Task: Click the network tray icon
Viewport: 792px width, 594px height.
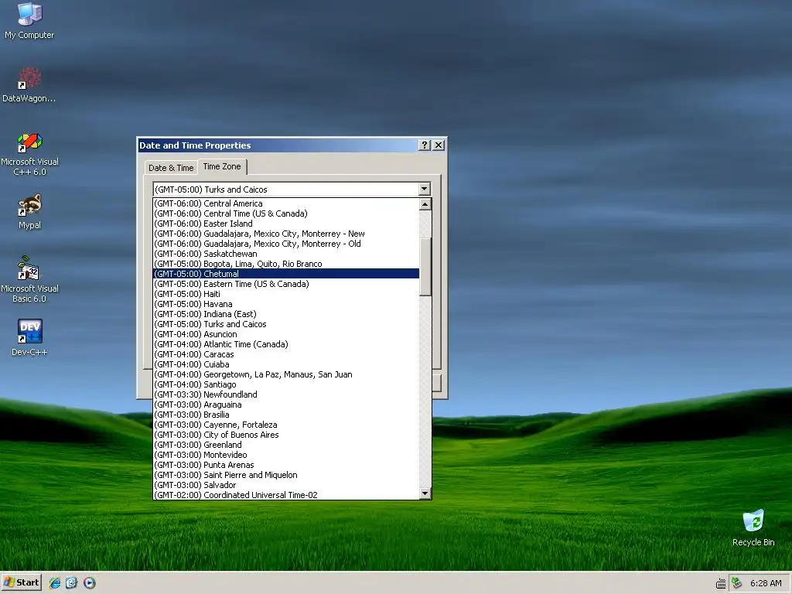Action: tap(737, 583)
